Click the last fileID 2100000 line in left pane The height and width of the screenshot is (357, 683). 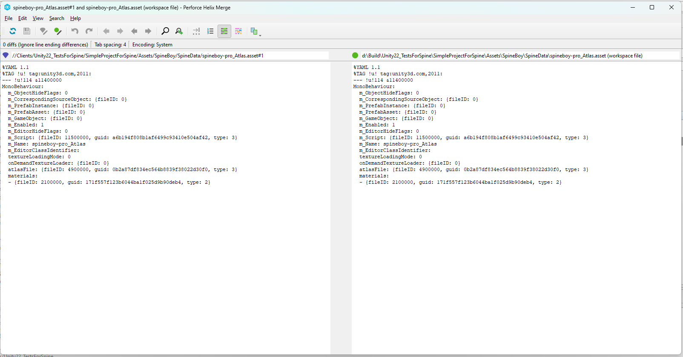109,182
